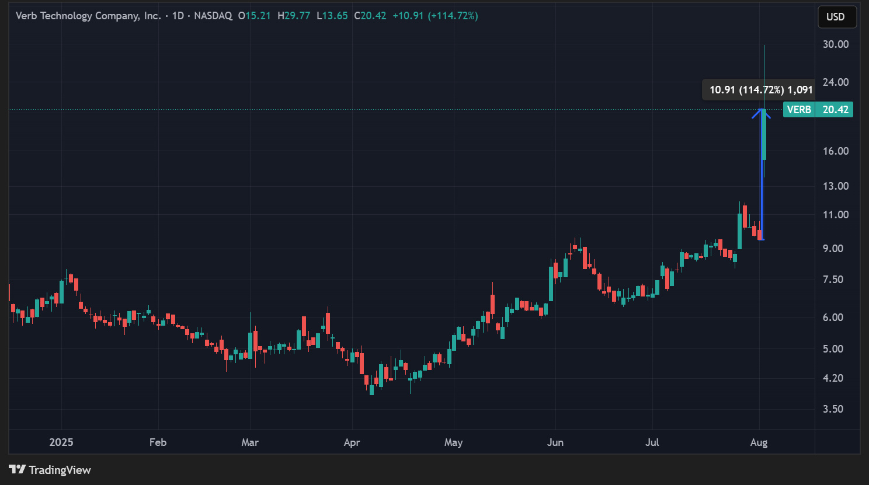Image resolution: width=869 pixels, height=485 pixels.
Task: Click the TradingView logo icon
Action: point(17,470)
